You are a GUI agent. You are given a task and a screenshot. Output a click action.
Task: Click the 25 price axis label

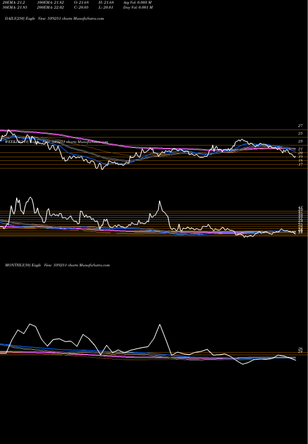click(x=301, y=133)
